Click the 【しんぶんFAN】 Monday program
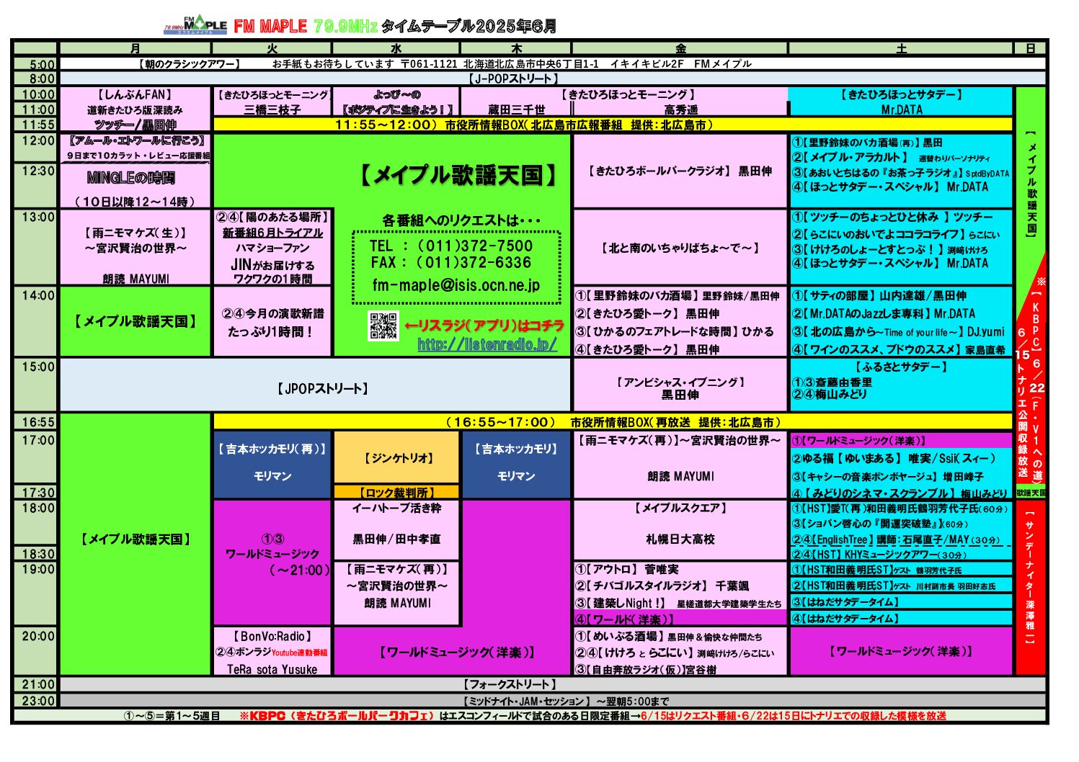 (135, 94)
